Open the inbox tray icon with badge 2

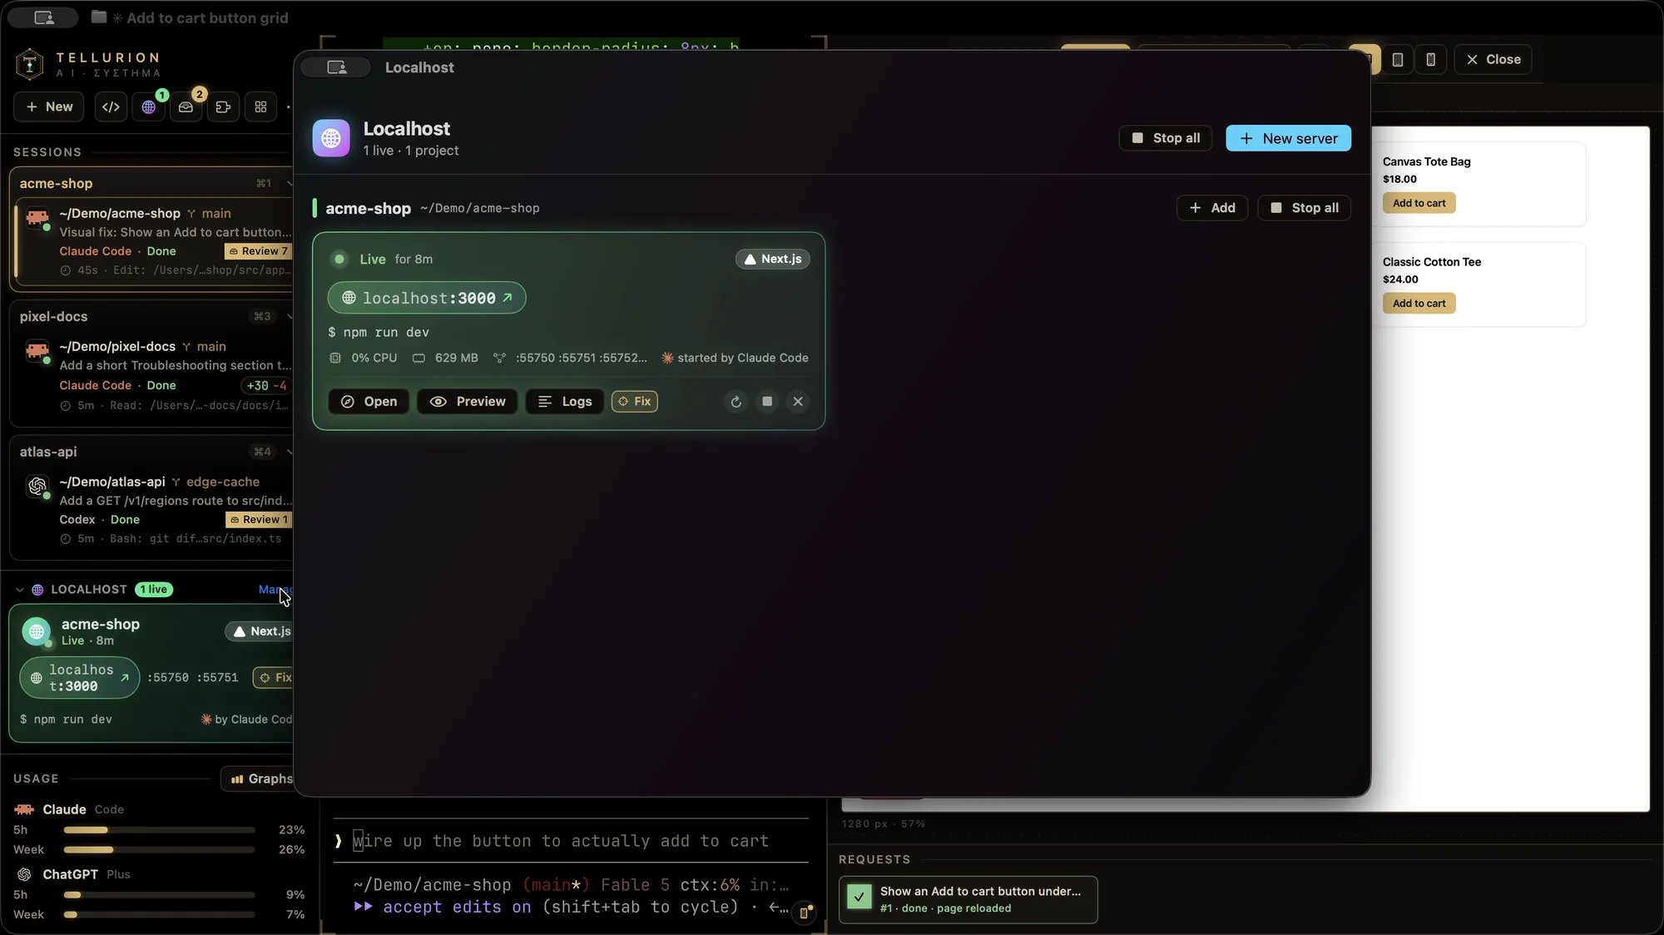point(186,107)
